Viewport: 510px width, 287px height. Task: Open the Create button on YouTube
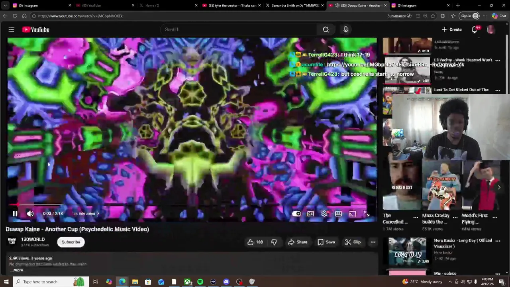click(x=452, y=29)
